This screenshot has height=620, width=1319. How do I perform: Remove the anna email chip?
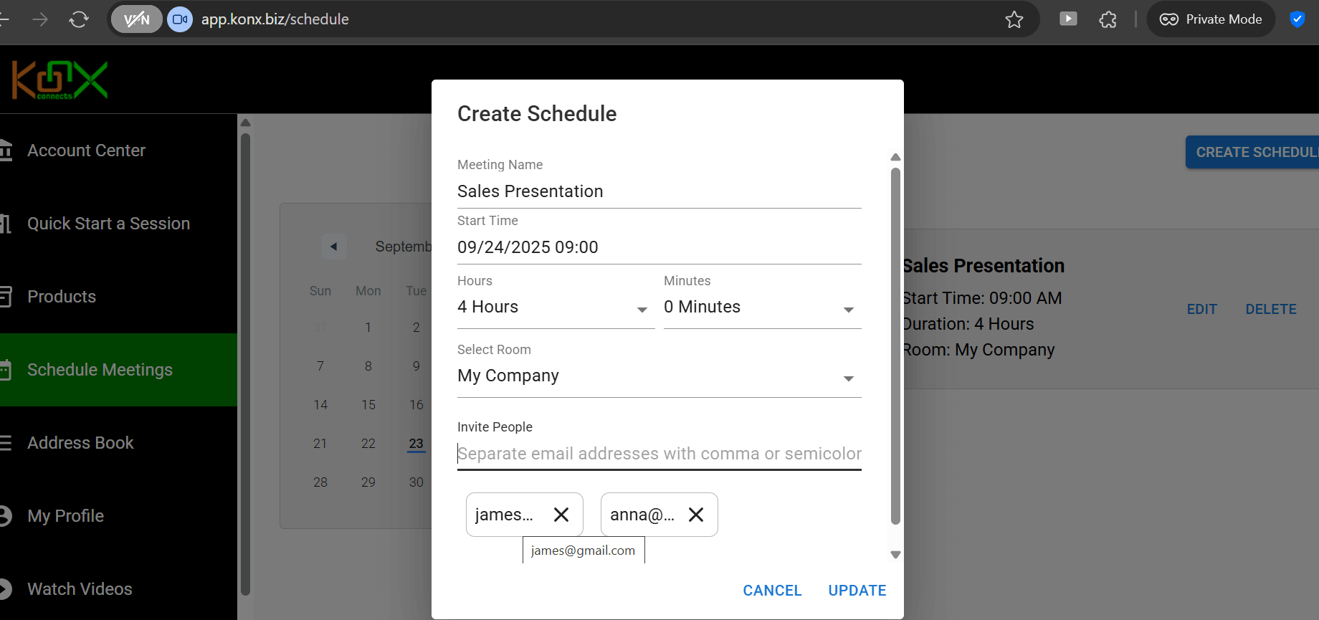coord(696,515)
